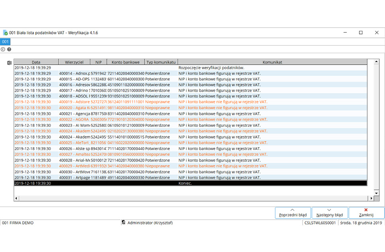385x252 pixels.
Task: Click the Komunikat column header
Action: pyautogui.click(x=272, y=62)
